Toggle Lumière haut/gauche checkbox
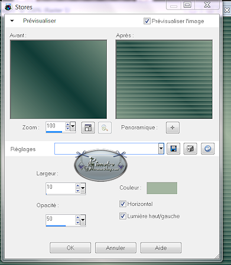 (123, 216)
